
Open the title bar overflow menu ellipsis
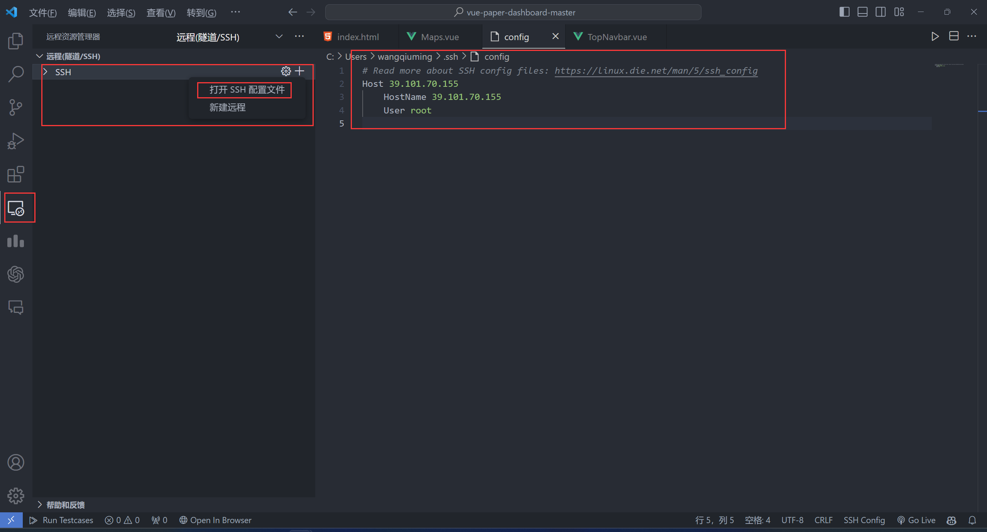click(x=235, y=12)
